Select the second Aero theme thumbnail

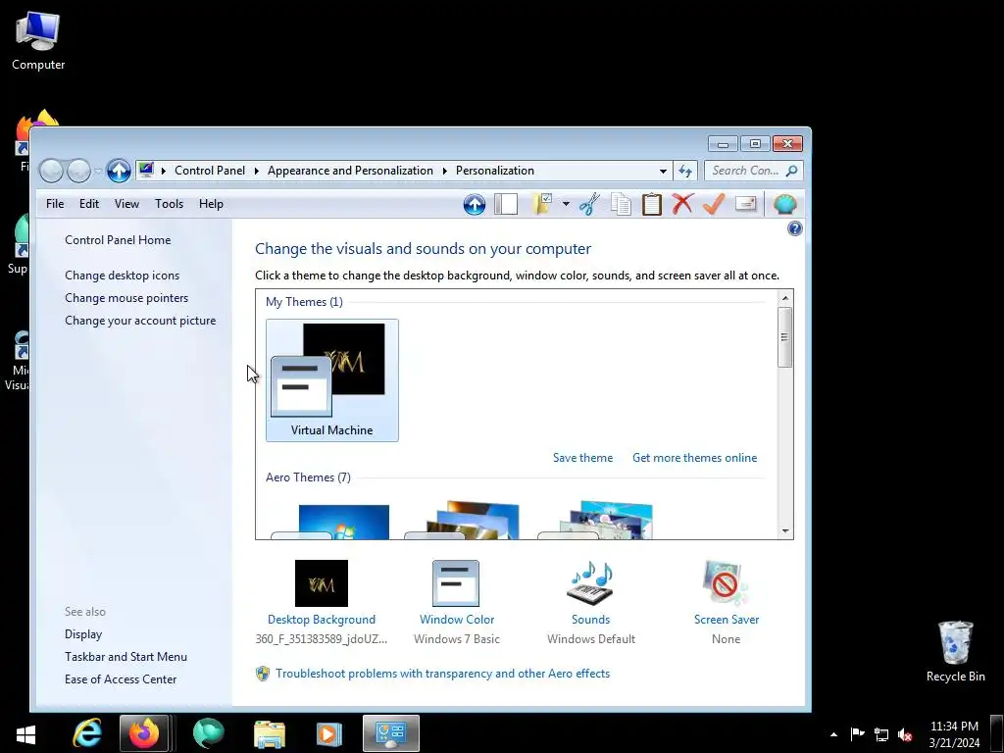(x=463, y=520)
